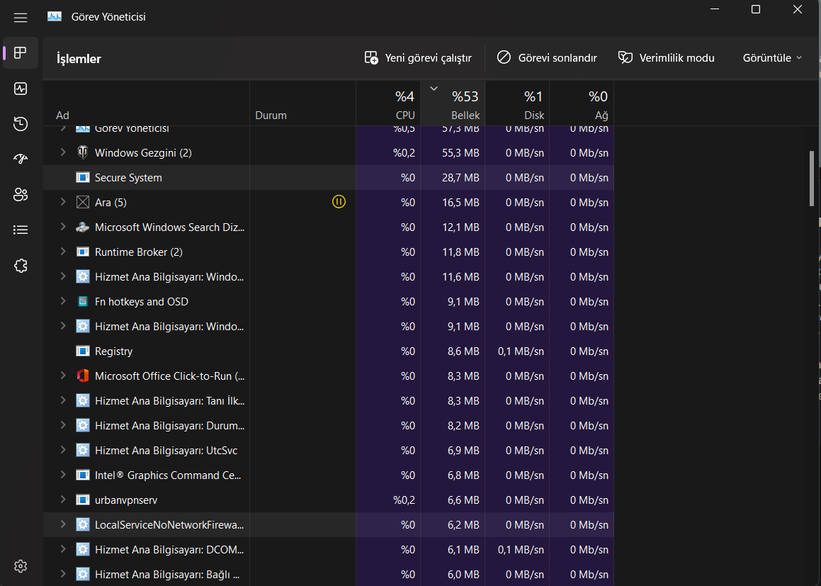The height and width of the screenshot is (586, 821).
Task: Open the App history sidebar icon
Action: click(x=21, y=124)
